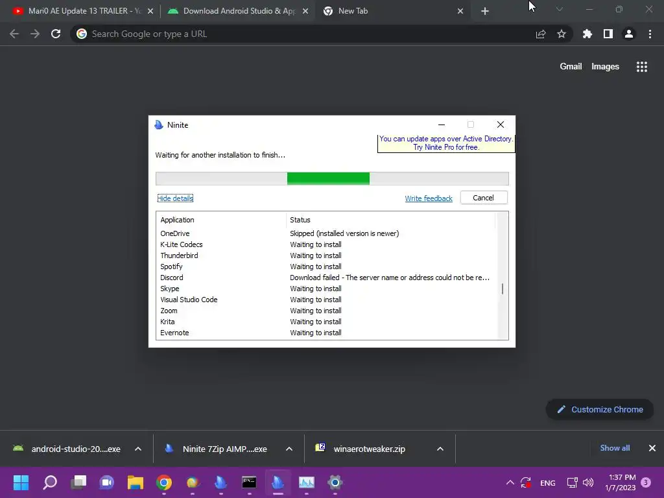Open the downloaded Ninite 7Zip AIMP exe

coord(218,449)
